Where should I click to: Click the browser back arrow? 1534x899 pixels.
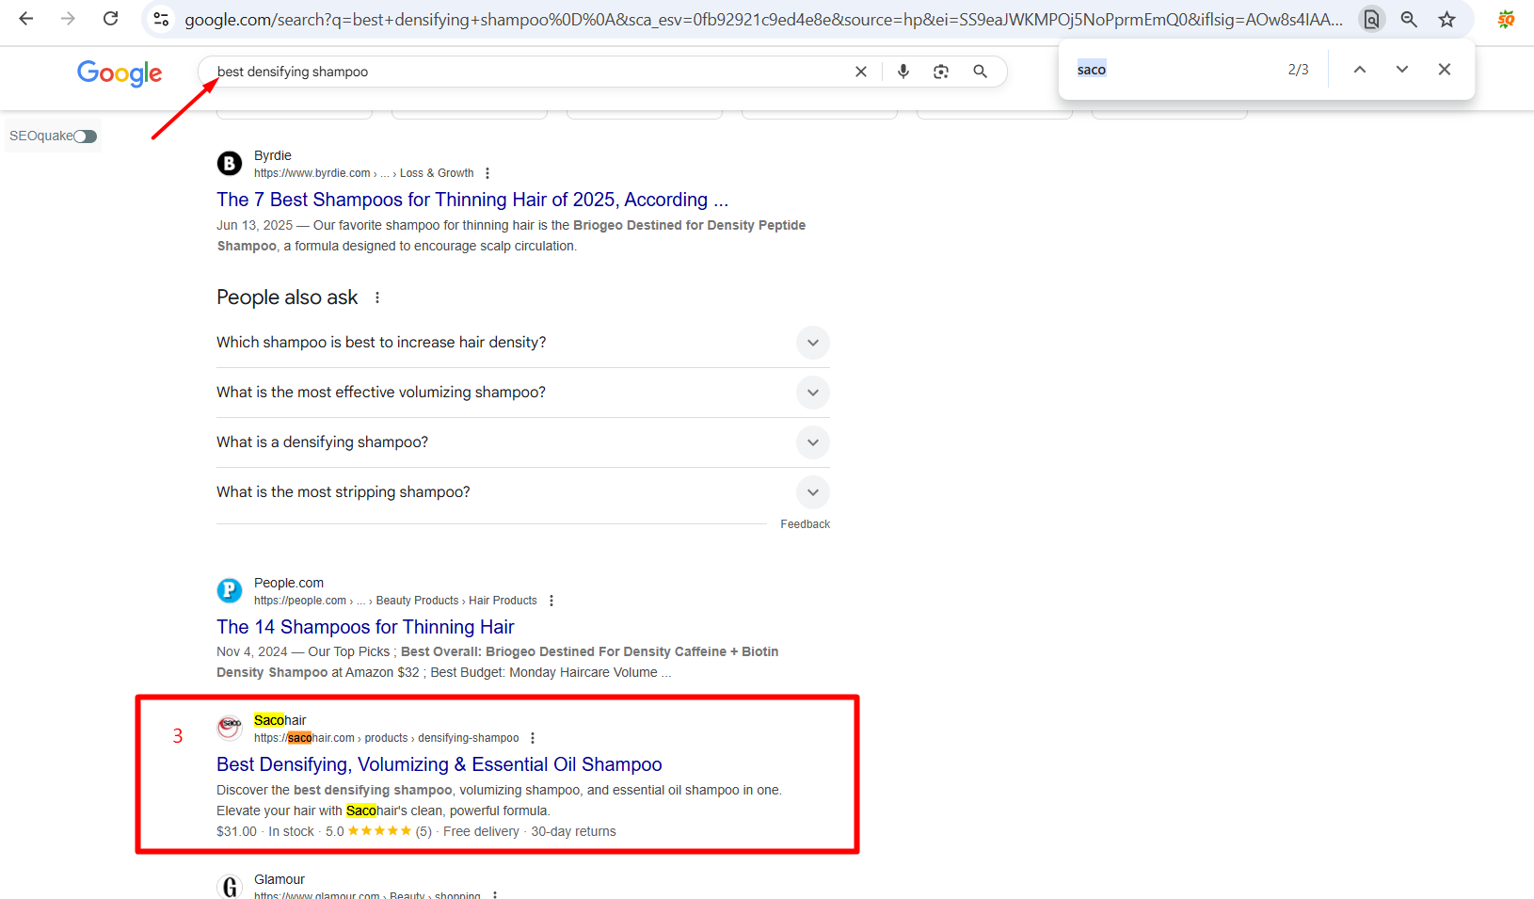point(26,19)
